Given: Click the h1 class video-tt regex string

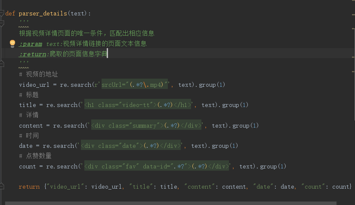Looking at the screenshot, I should click(138, 105).
